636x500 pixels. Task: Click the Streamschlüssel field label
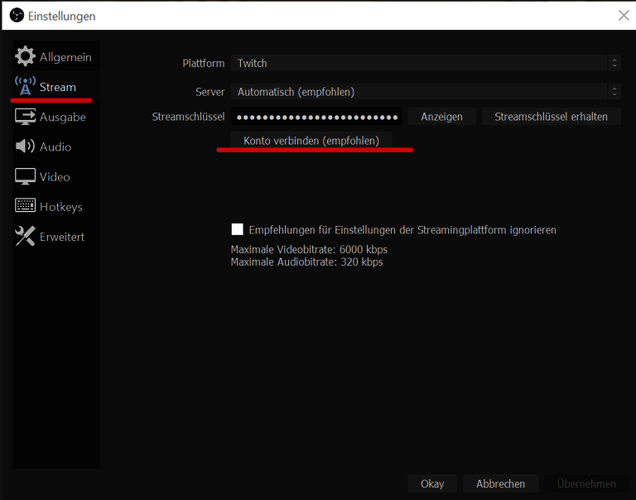point(188,117)
